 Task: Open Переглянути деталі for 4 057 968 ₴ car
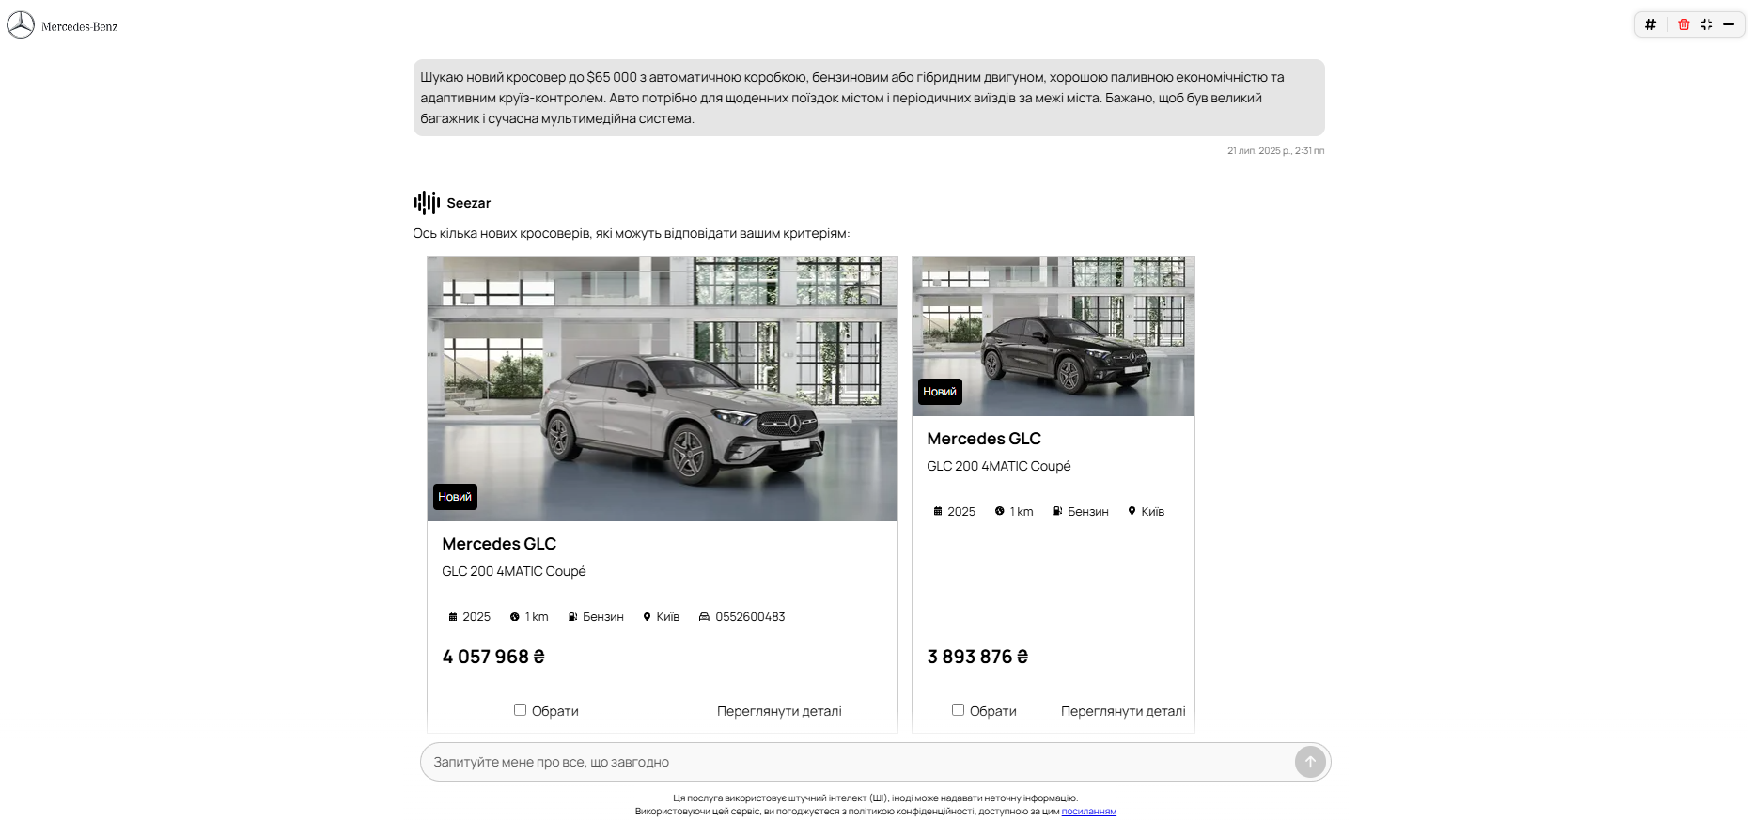click(779, 711)
